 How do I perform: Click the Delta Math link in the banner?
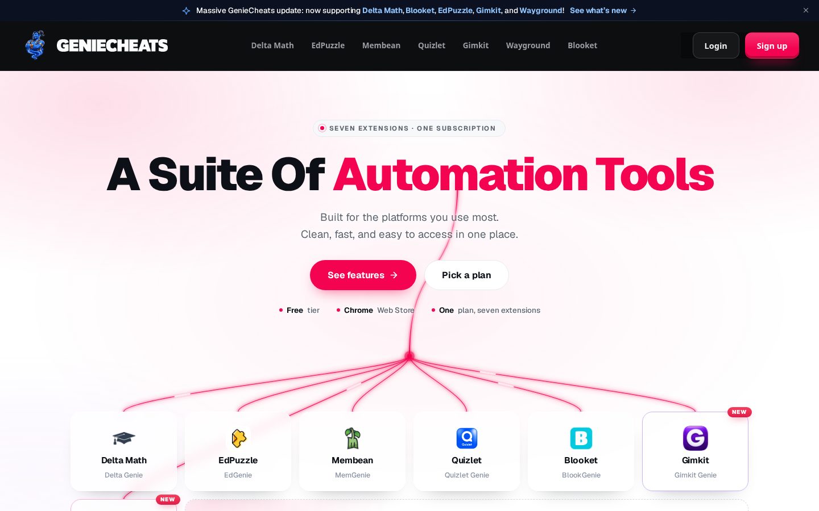382,10
